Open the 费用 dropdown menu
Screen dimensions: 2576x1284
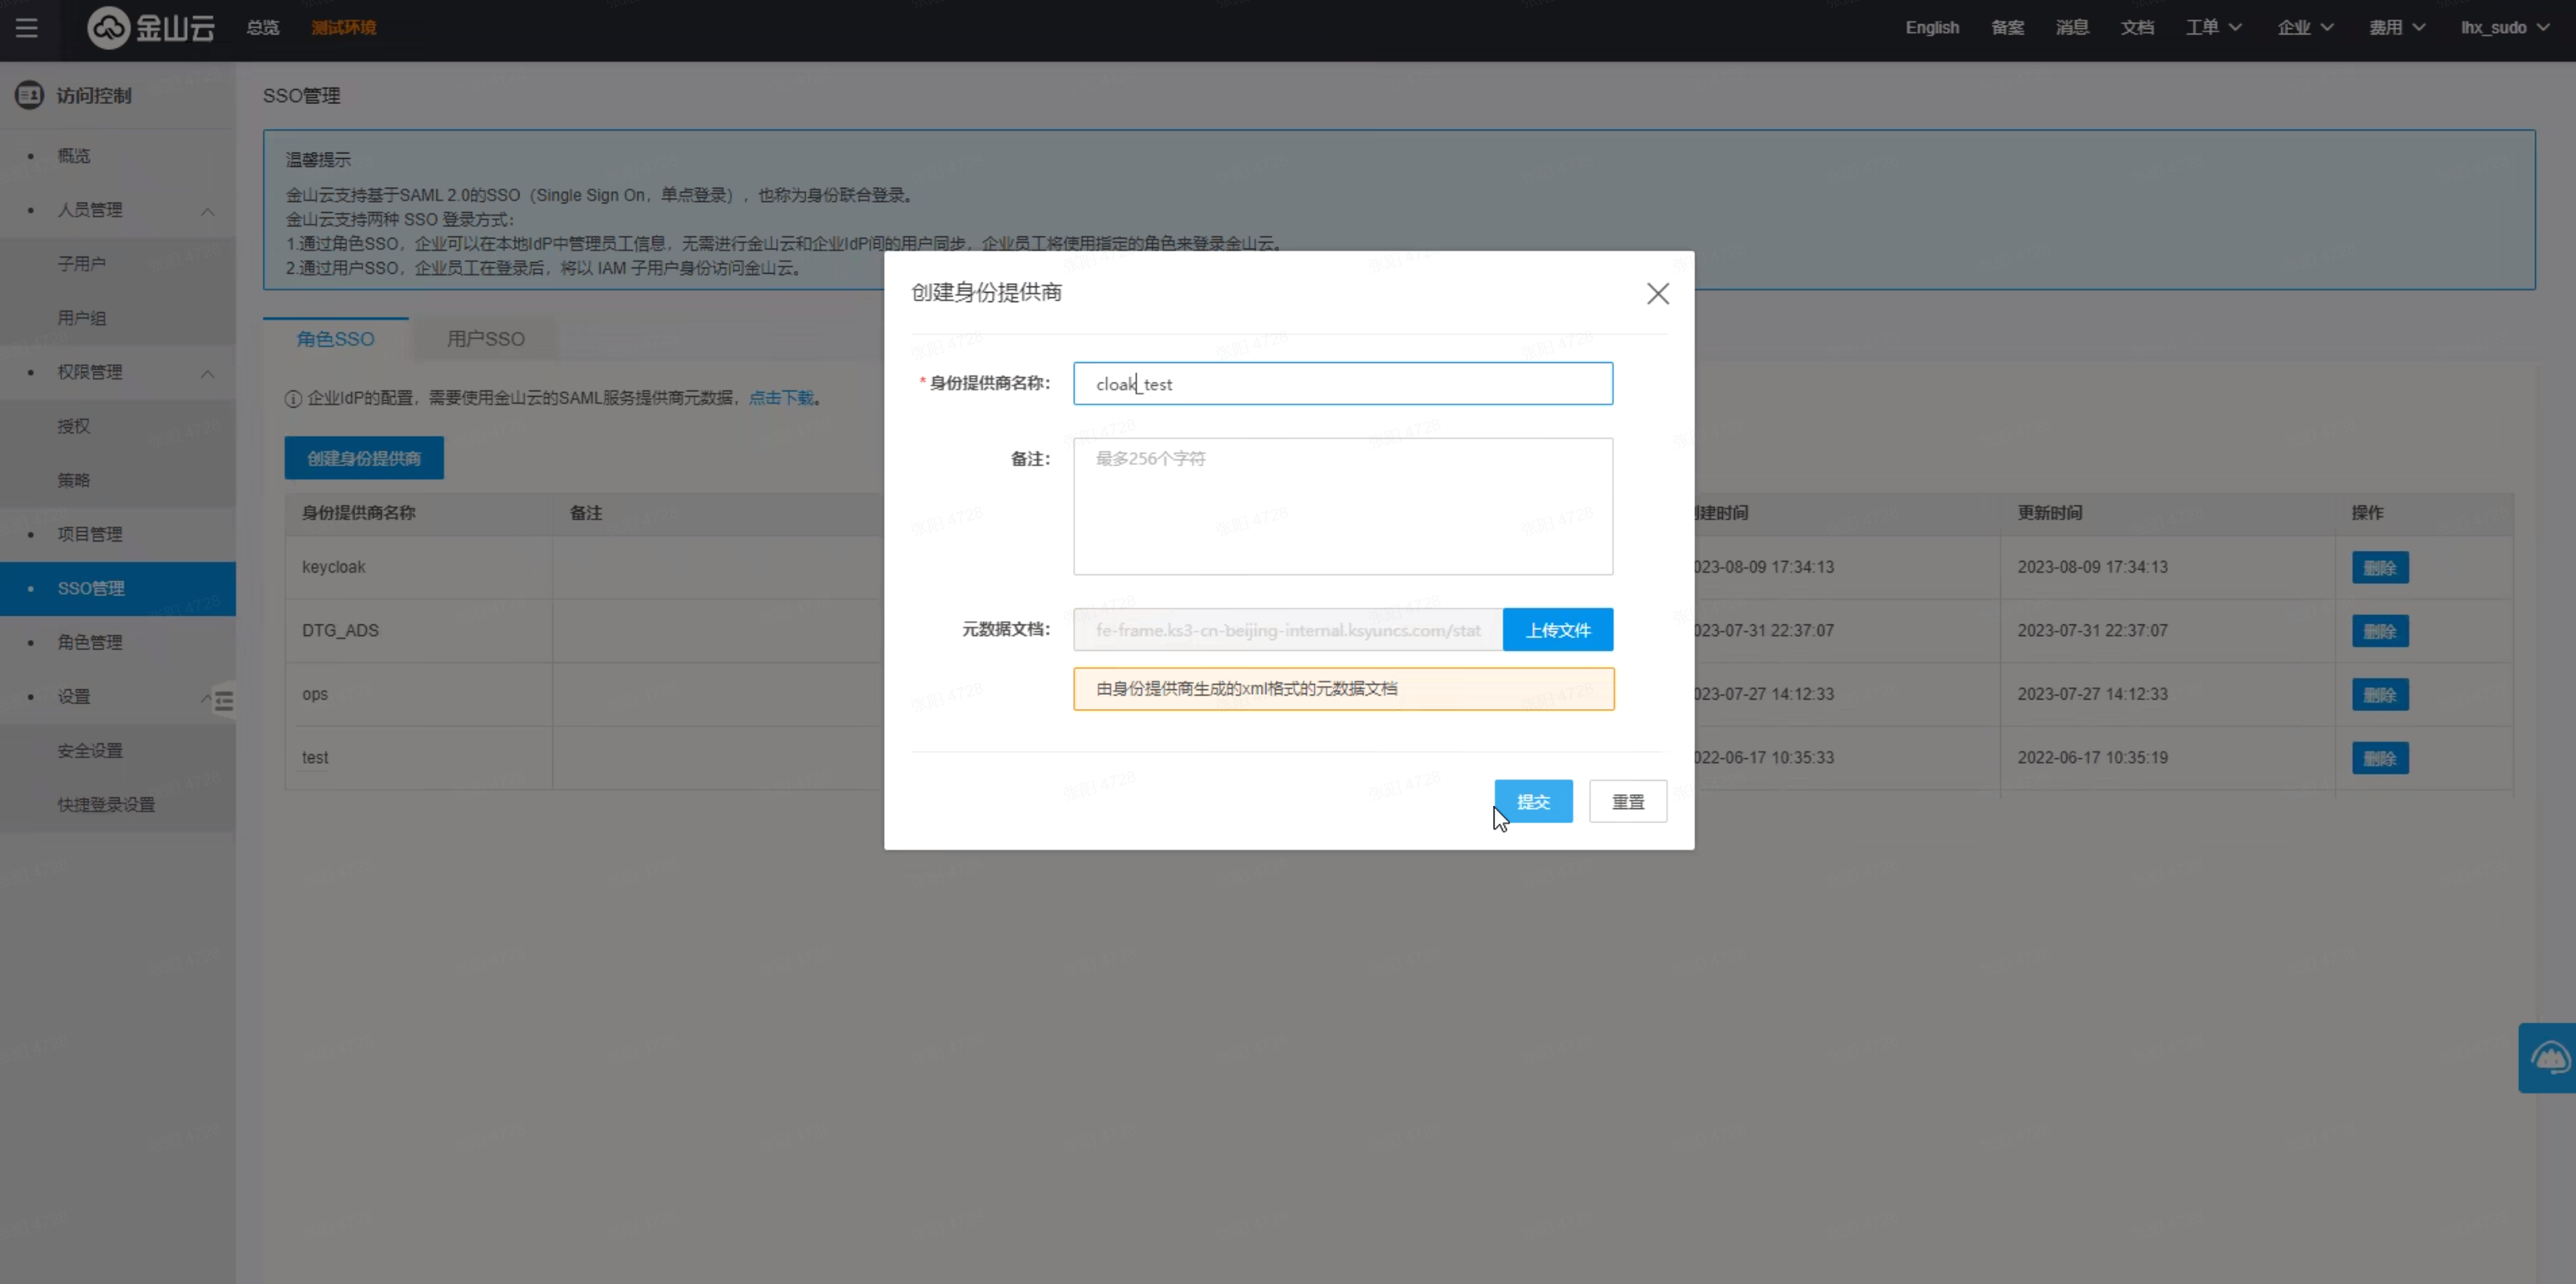[2396, 28]
